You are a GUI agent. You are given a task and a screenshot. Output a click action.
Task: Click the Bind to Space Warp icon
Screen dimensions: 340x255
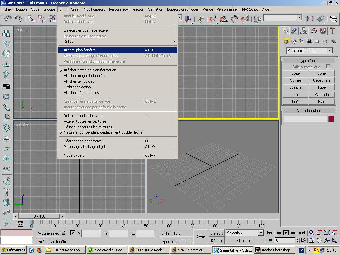[x=53, y=19]
